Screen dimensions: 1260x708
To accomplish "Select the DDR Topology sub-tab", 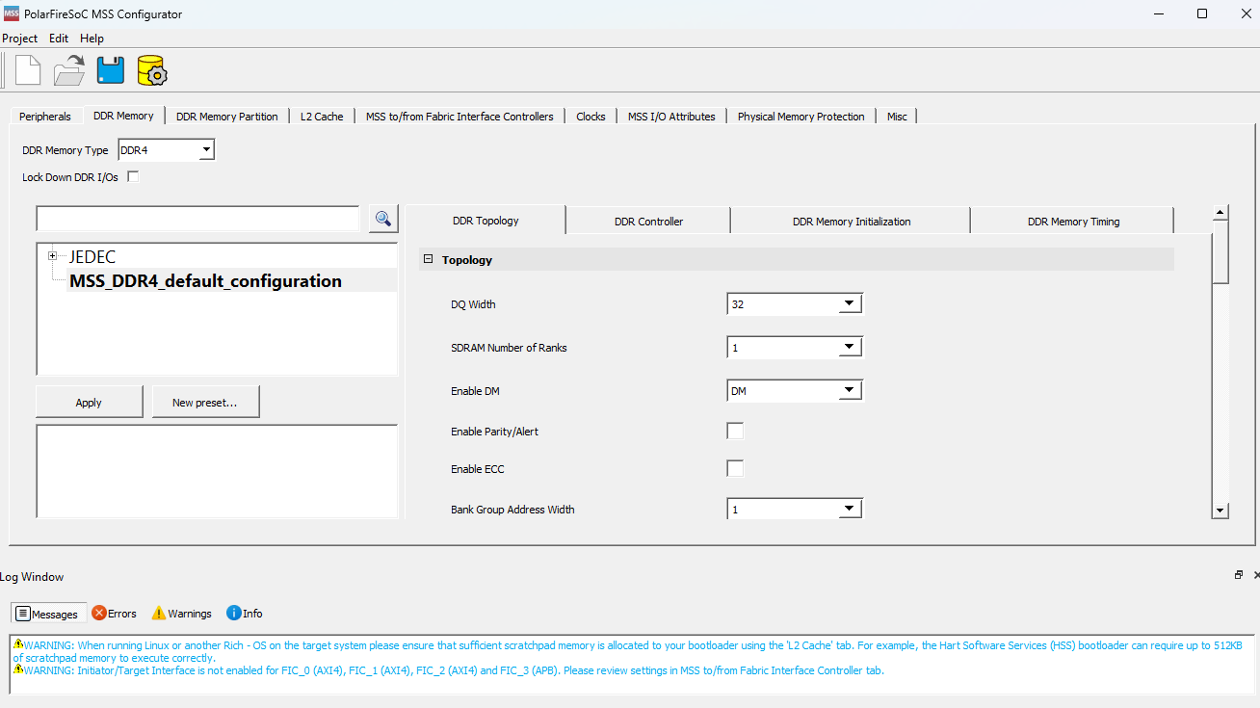I will [x=486, y=221].
